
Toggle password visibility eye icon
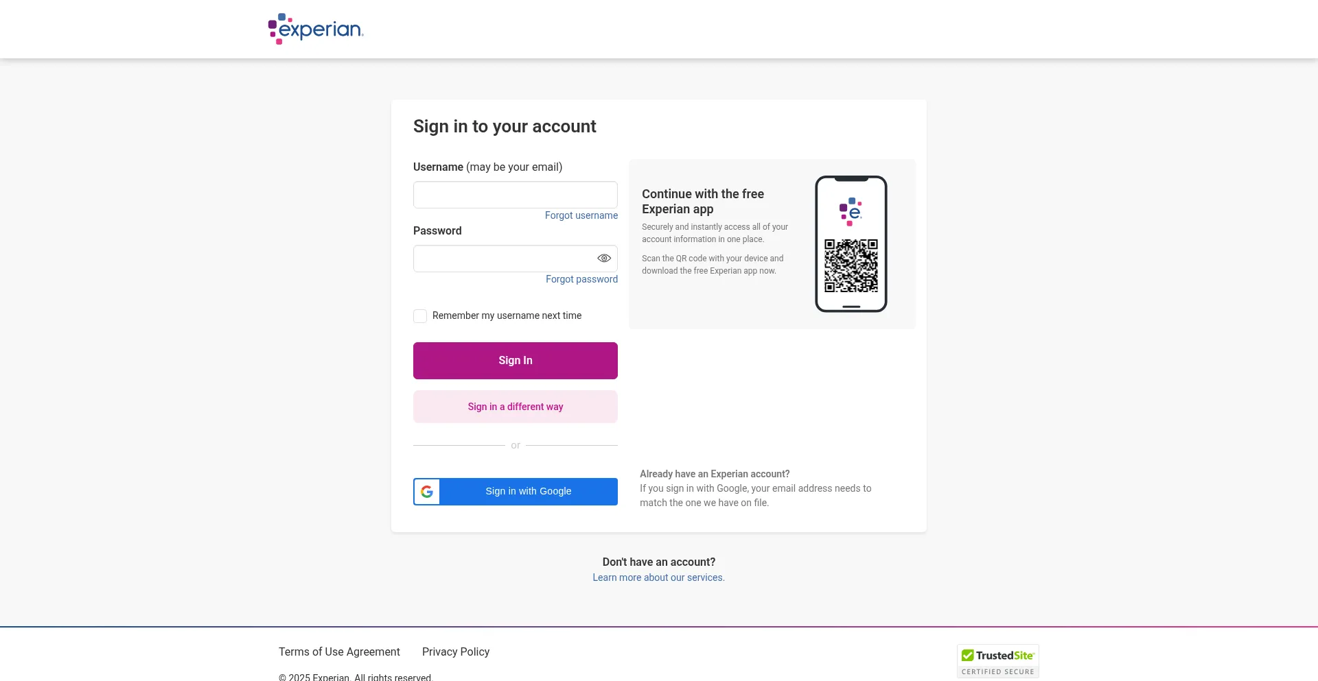604,259
